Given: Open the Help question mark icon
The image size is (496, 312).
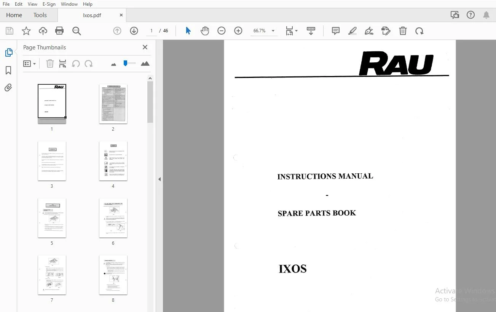Looking at the screenshot, I should point(471,15).
